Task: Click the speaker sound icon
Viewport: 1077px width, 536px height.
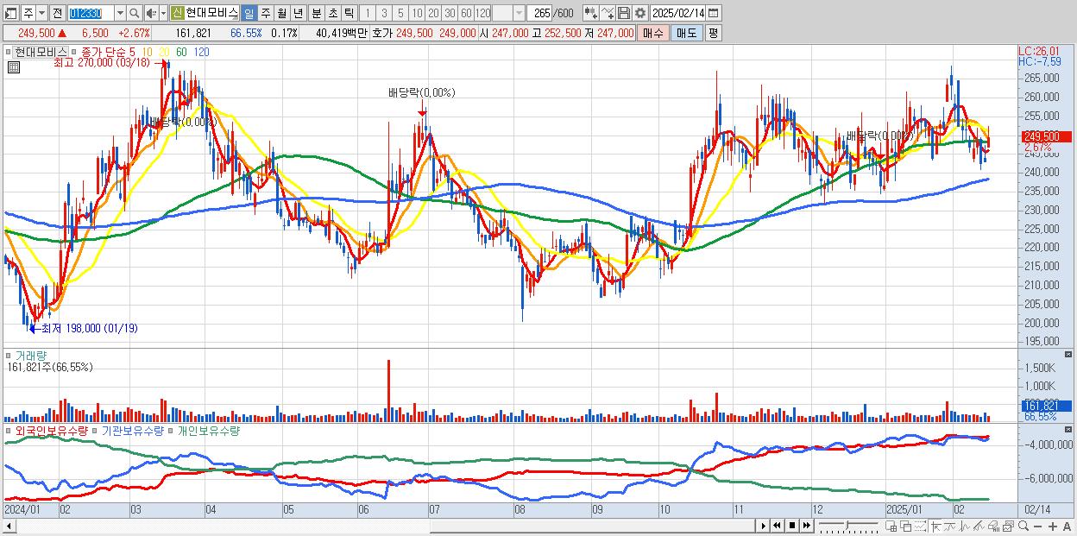Action: click(x=151, y=14)
